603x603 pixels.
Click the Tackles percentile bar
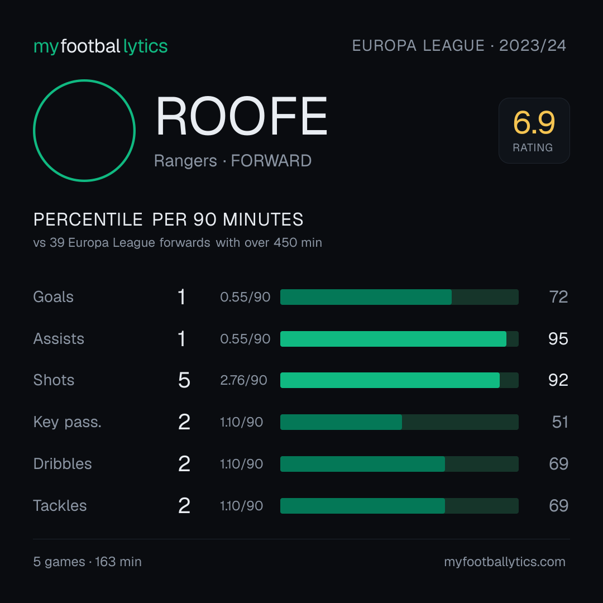coord(399,506)
